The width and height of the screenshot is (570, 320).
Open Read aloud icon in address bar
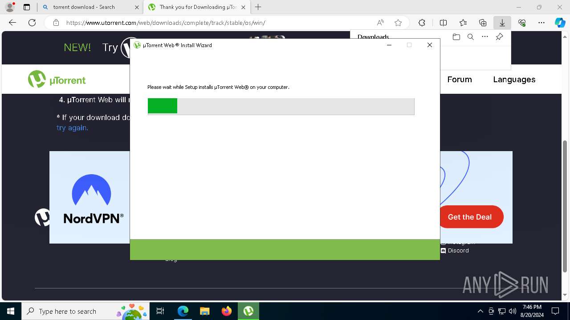pos(380,23)
